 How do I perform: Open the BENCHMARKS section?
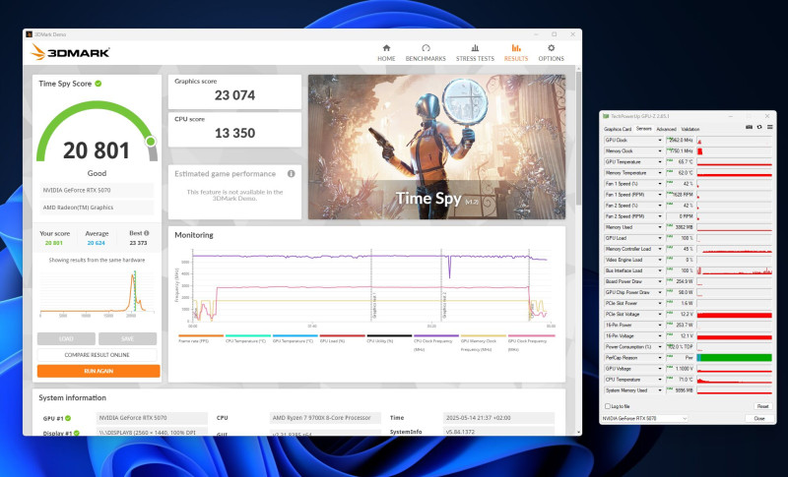point(426,52)
